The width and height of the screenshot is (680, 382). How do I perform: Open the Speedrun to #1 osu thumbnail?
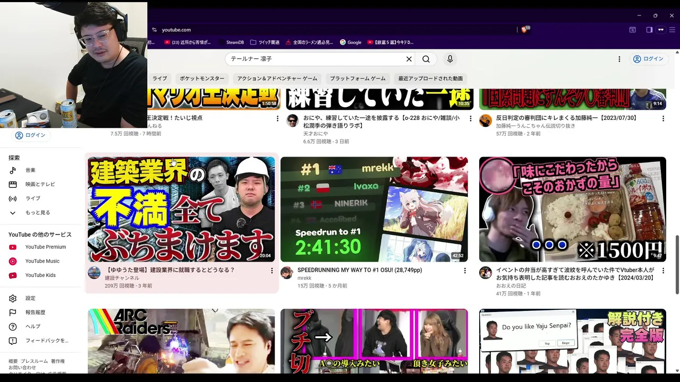point(374,209)
